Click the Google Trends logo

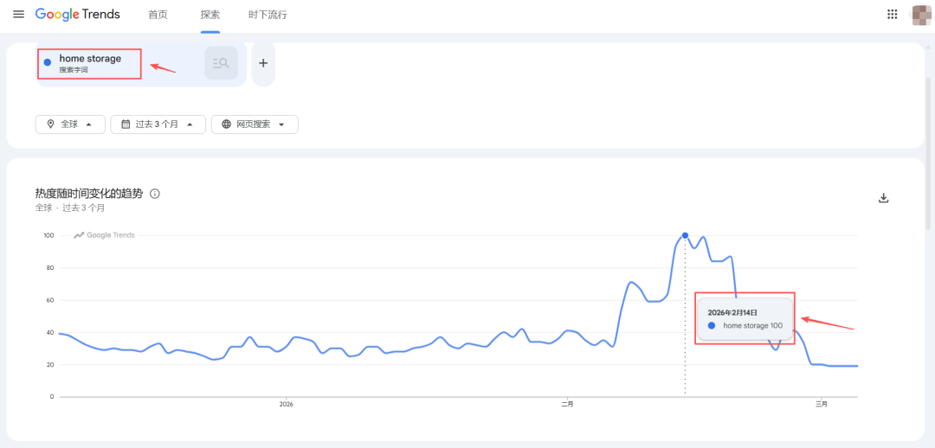coord(78,15)
